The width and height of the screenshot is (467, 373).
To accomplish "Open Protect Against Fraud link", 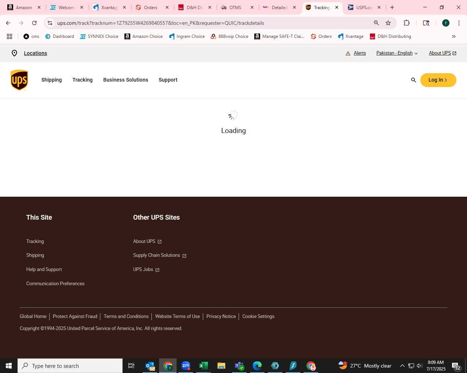I will click(x=75, y=317).
